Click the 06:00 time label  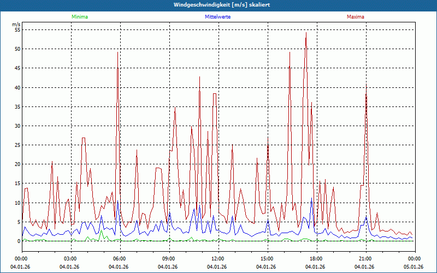click(x=120, y=258)
